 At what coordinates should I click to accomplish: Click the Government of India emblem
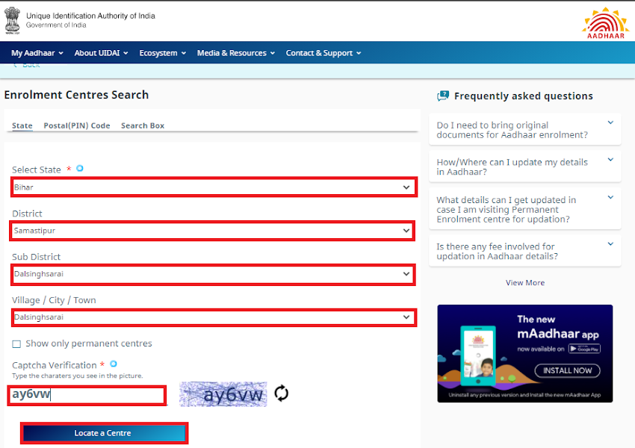coord(12,20)
